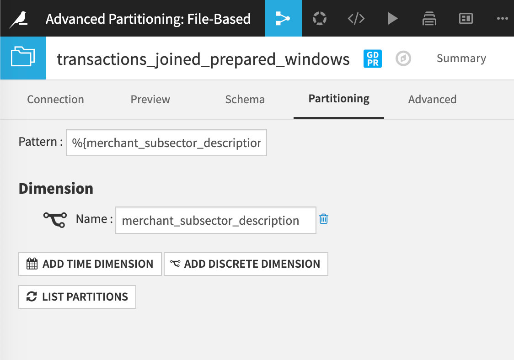Open the Dashboards panel icon

(x=466, y=18)
